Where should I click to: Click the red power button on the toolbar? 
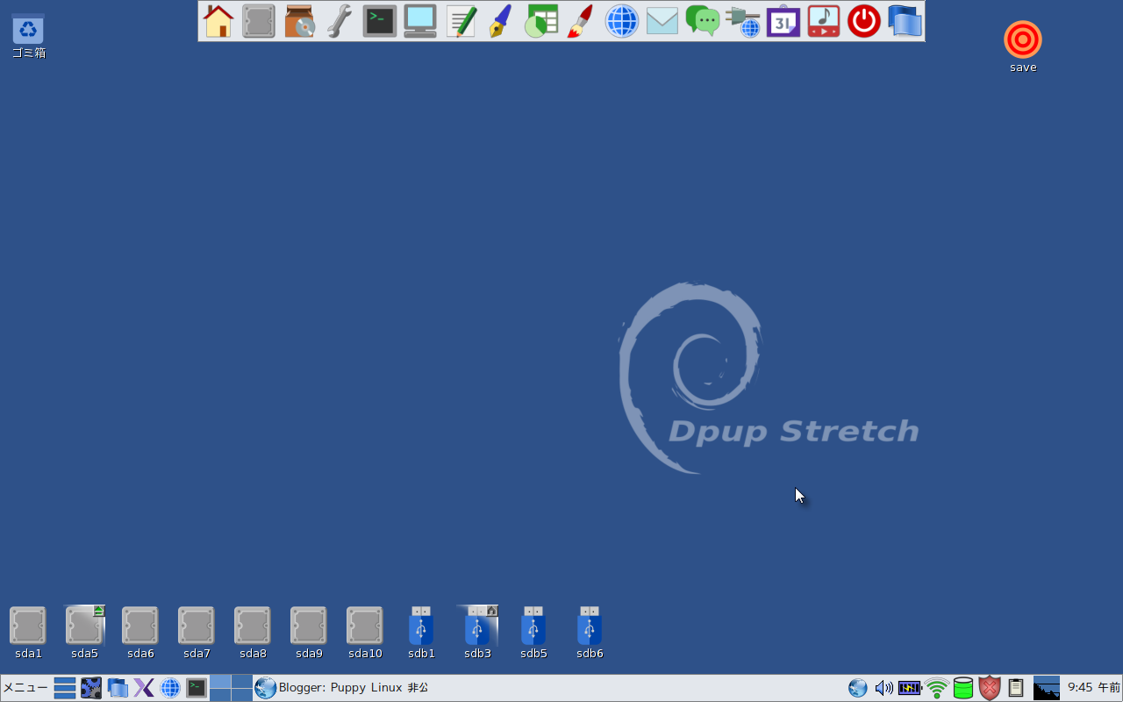click(x=863, y=20)
